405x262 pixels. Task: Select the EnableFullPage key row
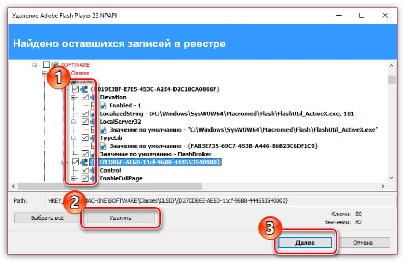click(x=121, y=178)
